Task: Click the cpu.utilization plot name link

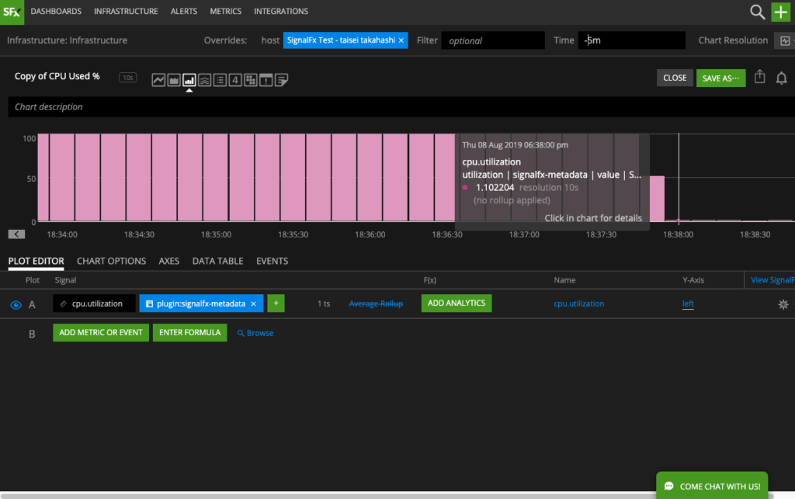Action: coord(579,303)
